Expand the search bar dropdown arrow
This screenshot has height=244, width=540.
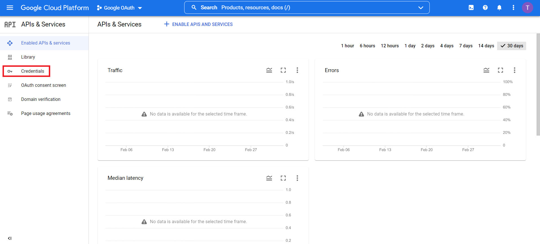coord(421,8)
